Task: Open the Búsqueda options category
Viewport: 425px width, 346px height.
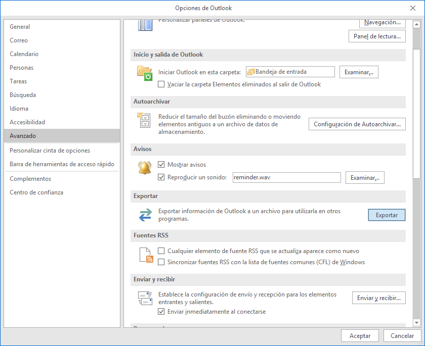Action: point(62,95)
